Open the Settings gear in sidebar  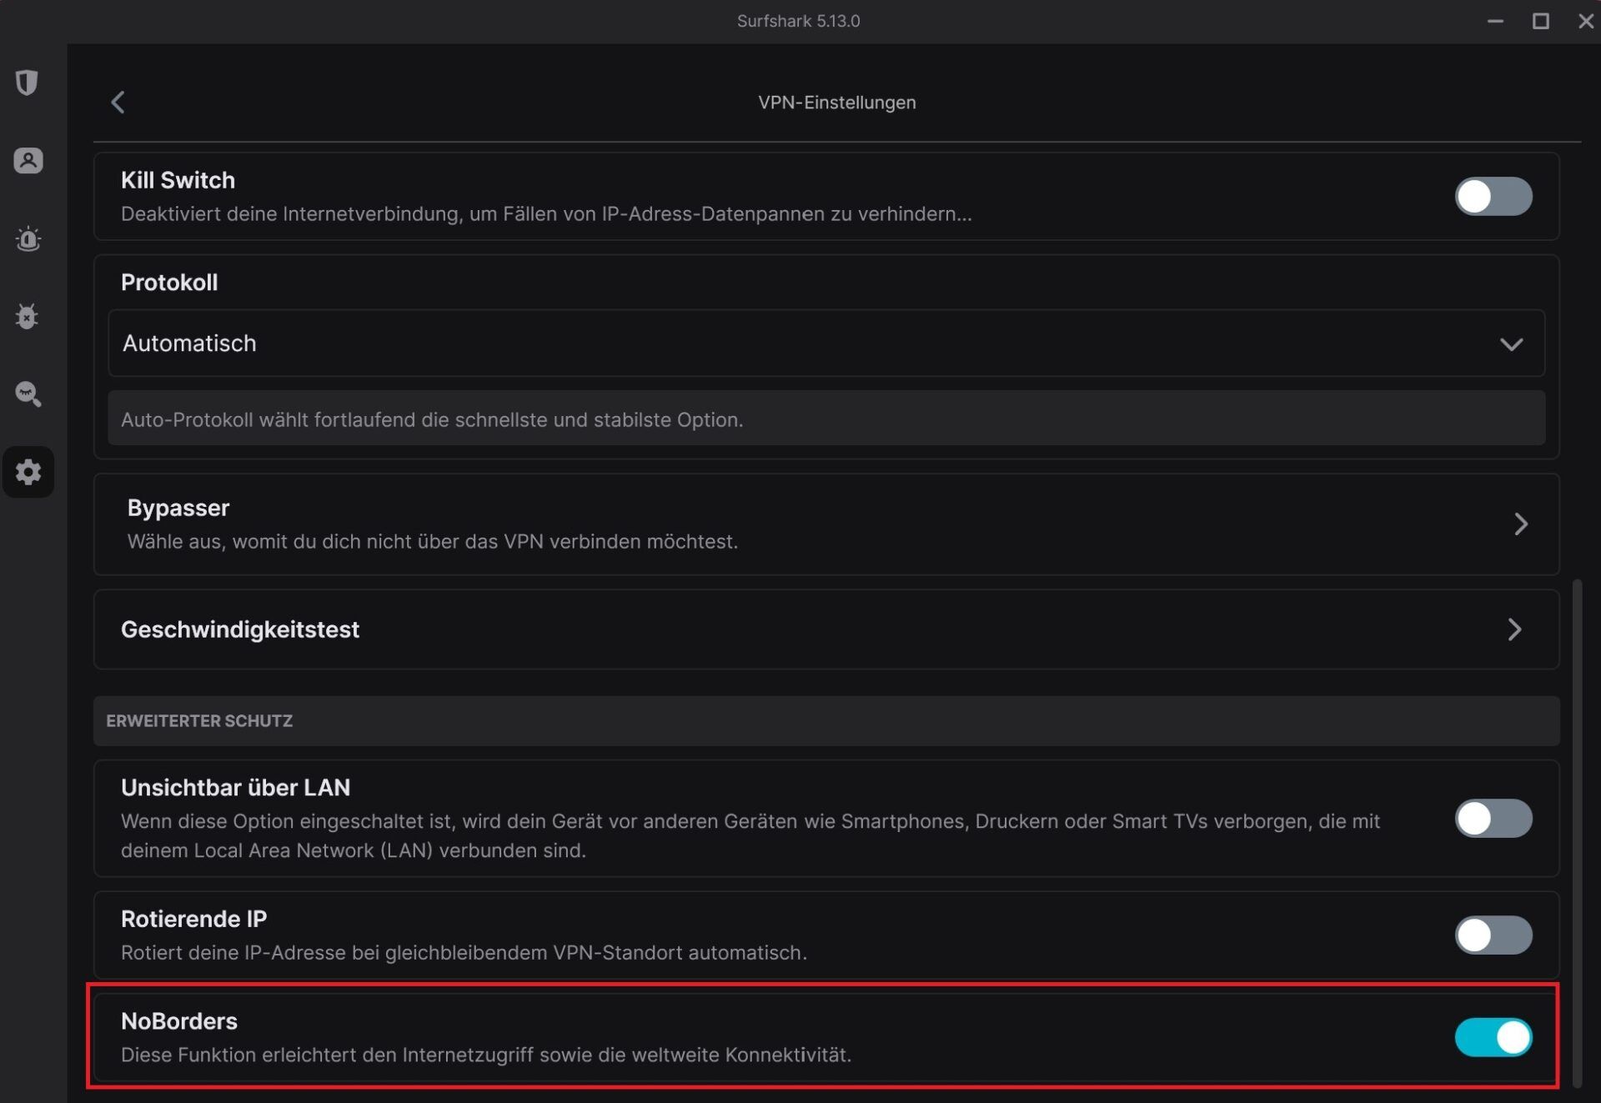coord(28,472)
